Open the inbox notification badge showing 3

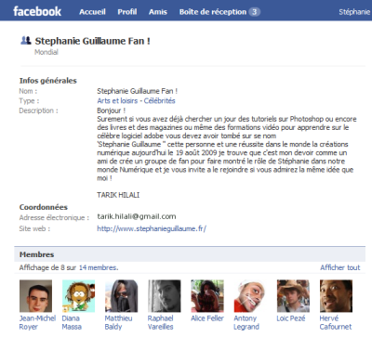[x=254, y=12]
